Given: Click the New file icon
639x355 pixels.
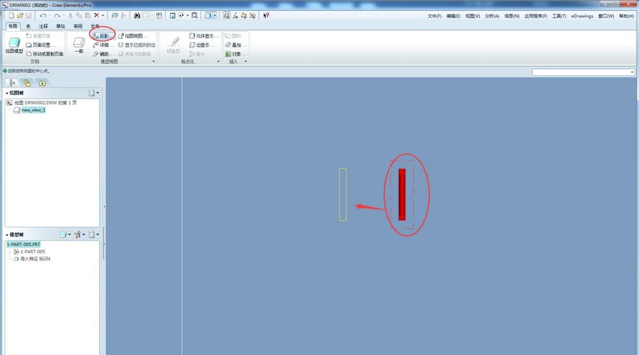Looking at the screenshot, I should coord(12,15).
